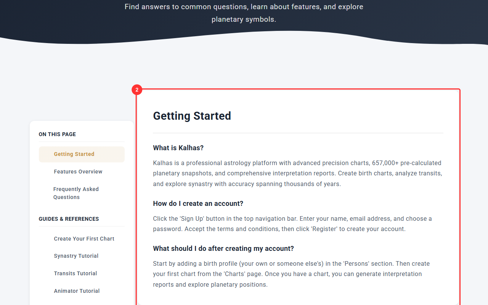Click the 'Sign Up' instructions paragraph

pos(292,224)
